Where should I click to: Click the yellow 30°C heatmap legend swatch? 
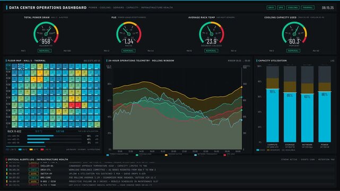(x=31, y=150)
